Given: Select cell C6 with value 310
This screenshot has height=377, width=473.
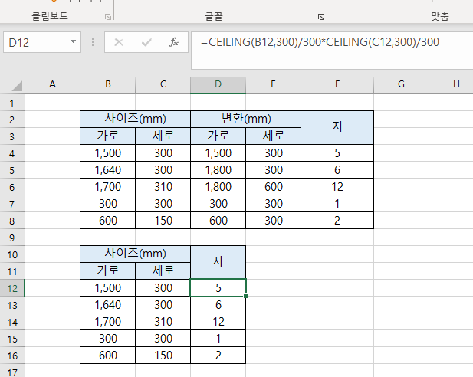Looking at the screenshot, I should point(163,187).
